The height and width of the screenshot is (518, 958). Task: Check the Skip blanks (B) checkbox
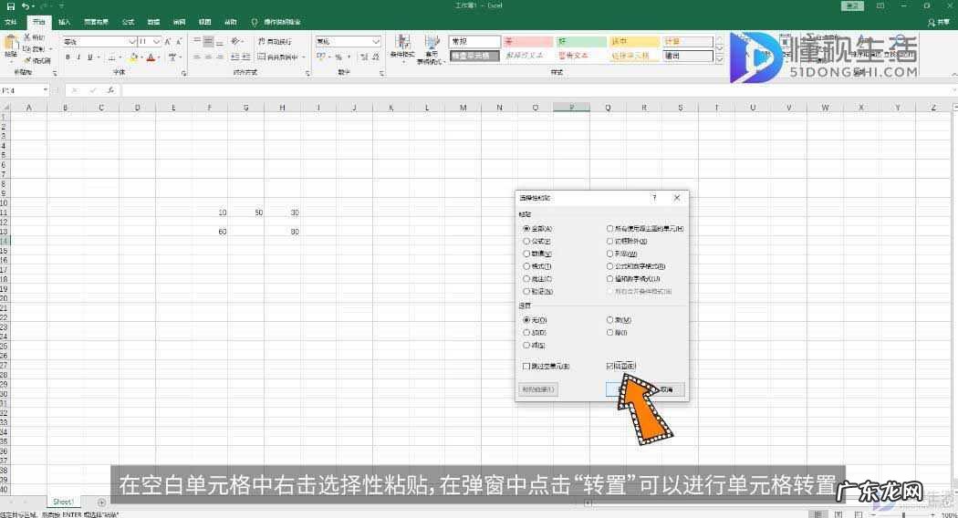[x=526, y=367]
